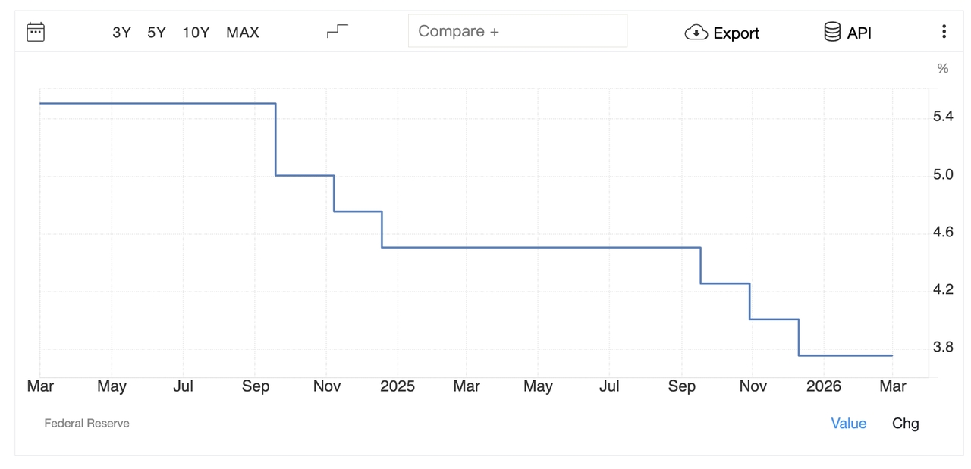This screenshot has width=971, height=469.
Task: Click the 5.0 y-axis value label
Action: pyautogui.click(x=943, y=175)
